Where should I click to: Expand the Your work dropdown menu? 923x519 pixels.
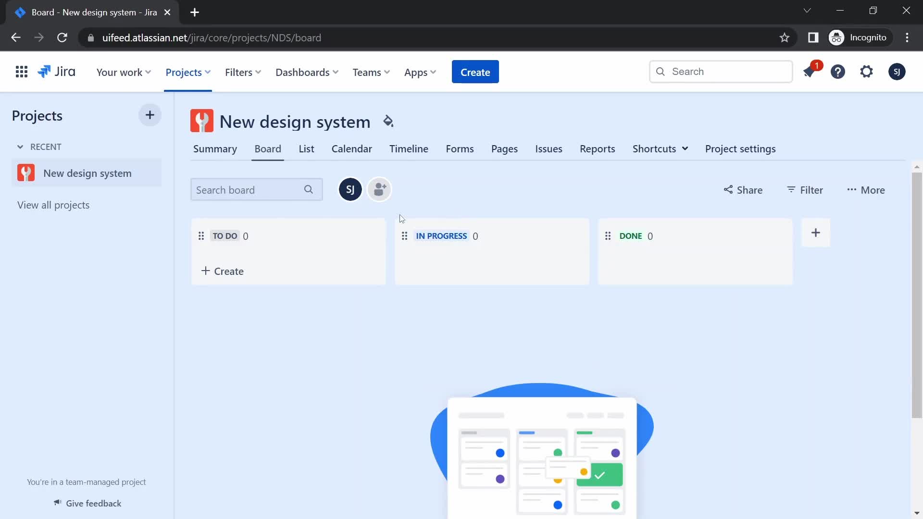[124, 72]
